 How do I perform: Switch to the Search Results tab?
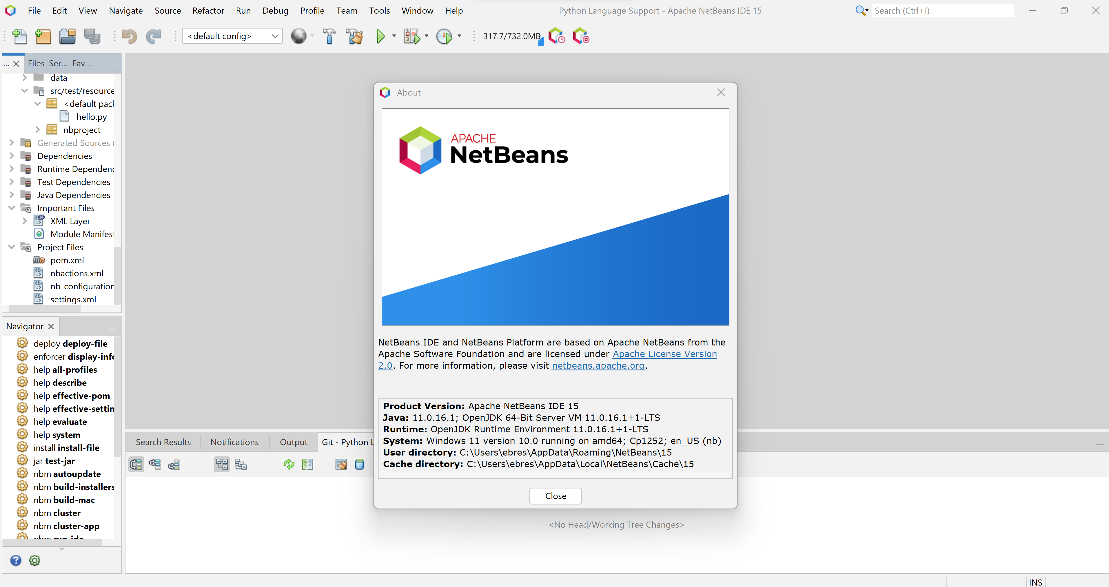click(163, 442)
